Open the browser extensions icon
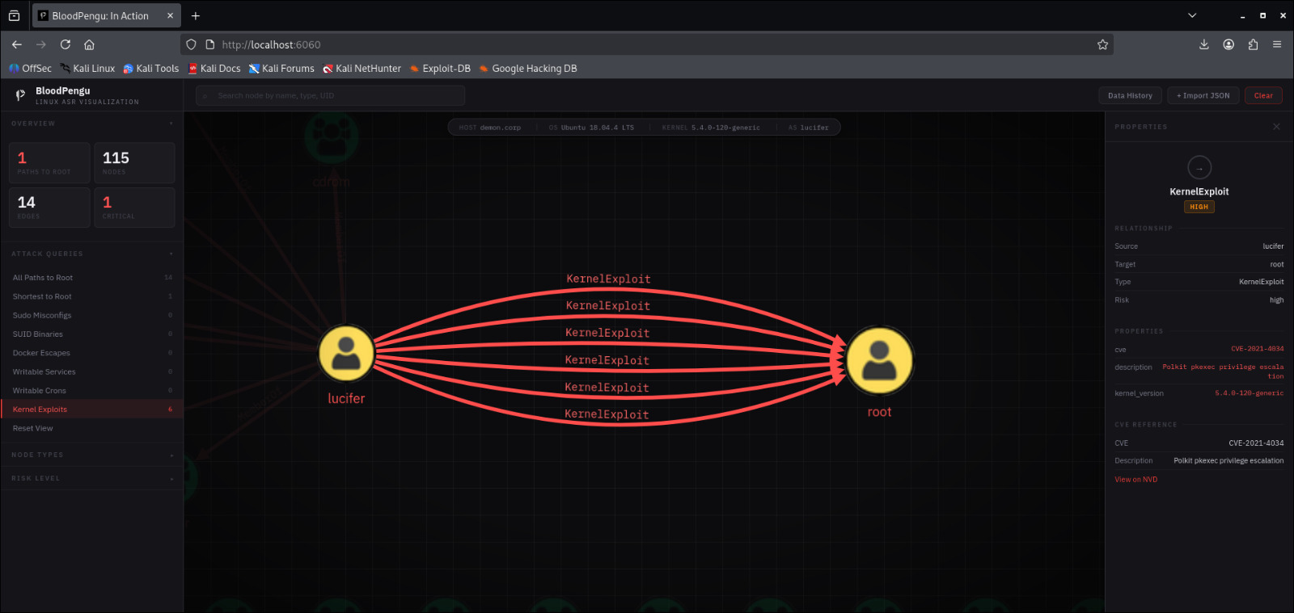1294x613 pixels. tap(1253, 44)
